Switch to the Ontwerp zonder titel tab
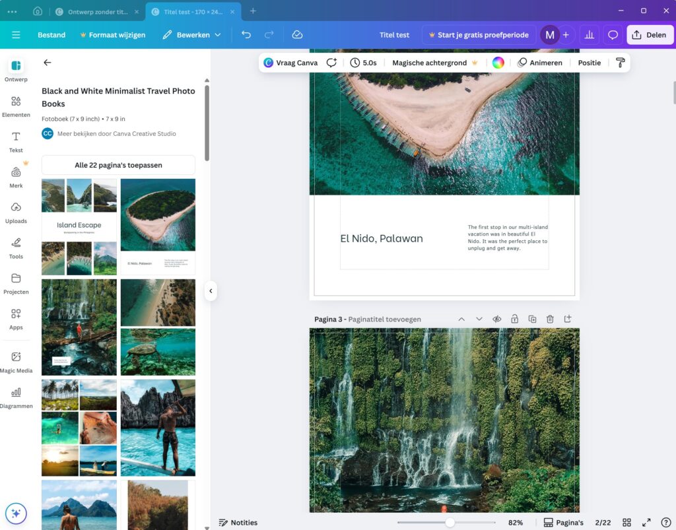676x530 pixels. click(x=97, y=11)
